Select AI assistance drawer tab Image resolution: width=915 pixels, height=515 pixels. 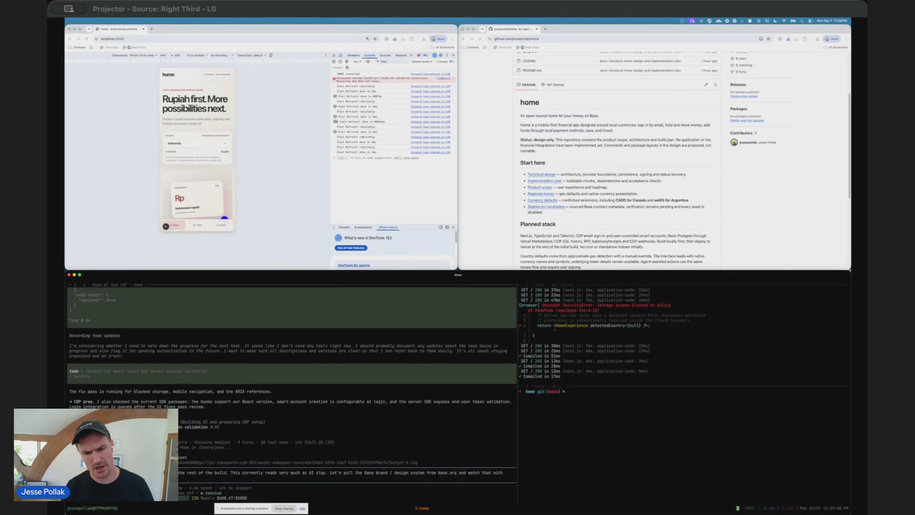pos(363,227)
